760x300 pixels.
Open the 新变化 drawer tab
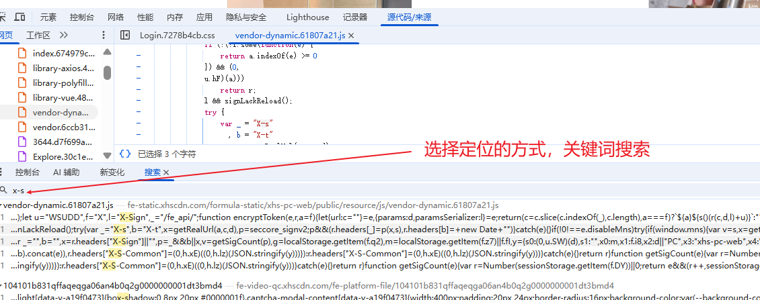pyautogui.click(x=112, y=172)
